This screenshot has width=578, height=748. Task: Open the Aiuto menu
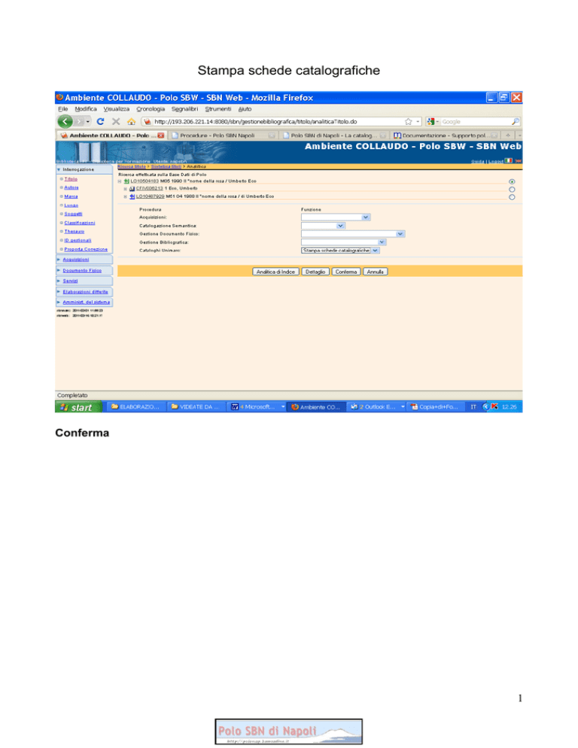click(245, 109)
